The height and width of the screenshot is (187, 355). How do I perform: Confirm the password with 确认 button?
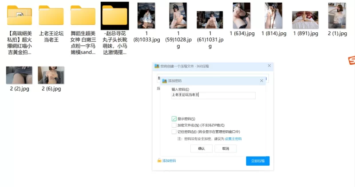point(201,148)
